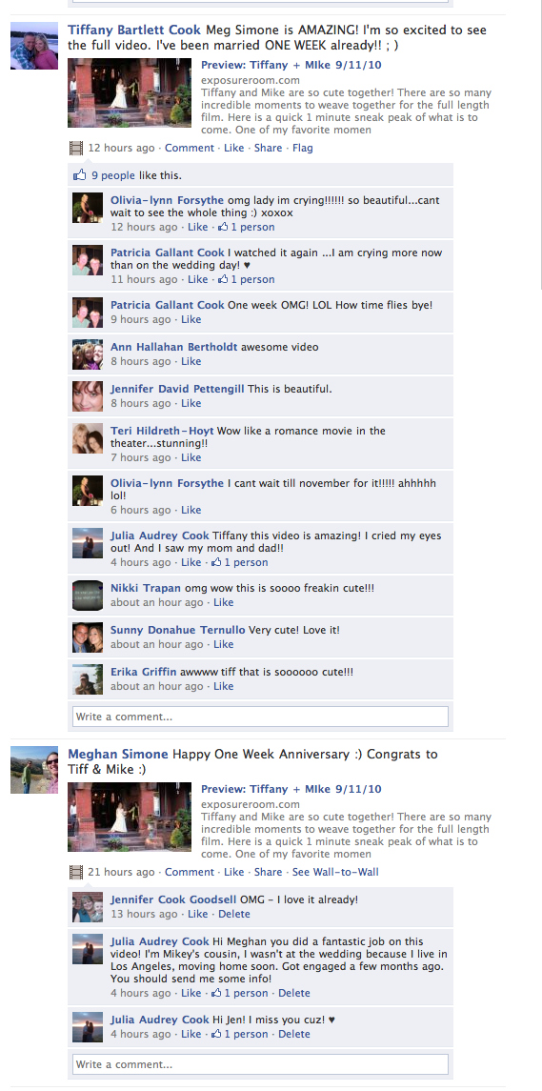Open video thumbnail in Meghan Simone's post
This screenshot has width=542, height=1091.
click(130, 817)
